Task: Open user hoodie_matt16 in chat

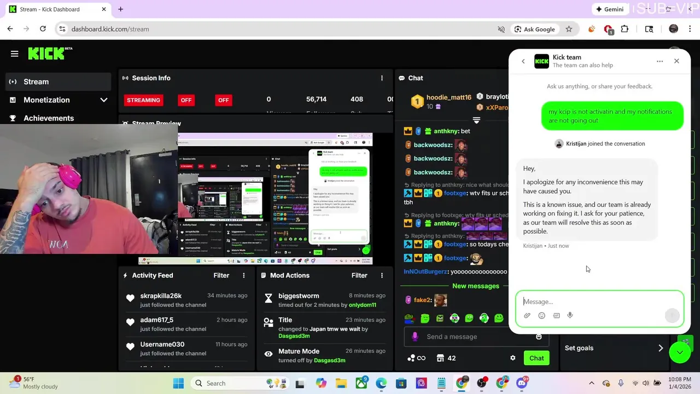Action: click(x=448, y=97)
